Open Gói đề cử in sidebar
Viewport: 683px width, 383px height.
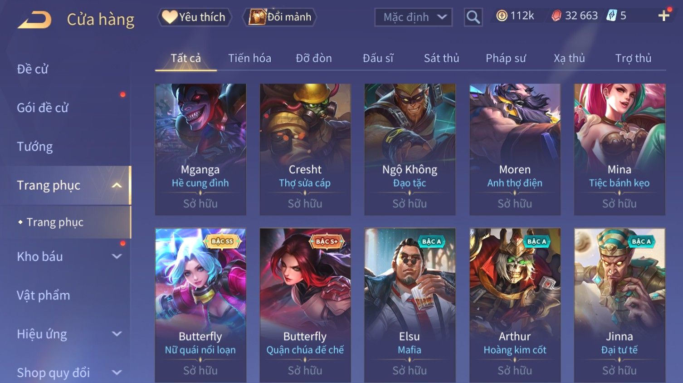point(43,108)
